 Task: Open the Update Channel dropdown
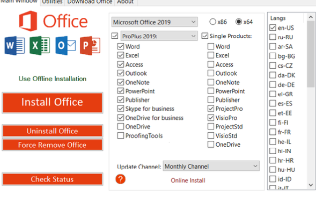(211, 166)
